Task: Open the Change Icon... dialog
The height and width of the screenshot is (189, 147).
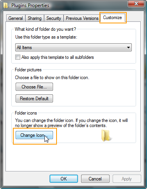Action: (34, 135)
